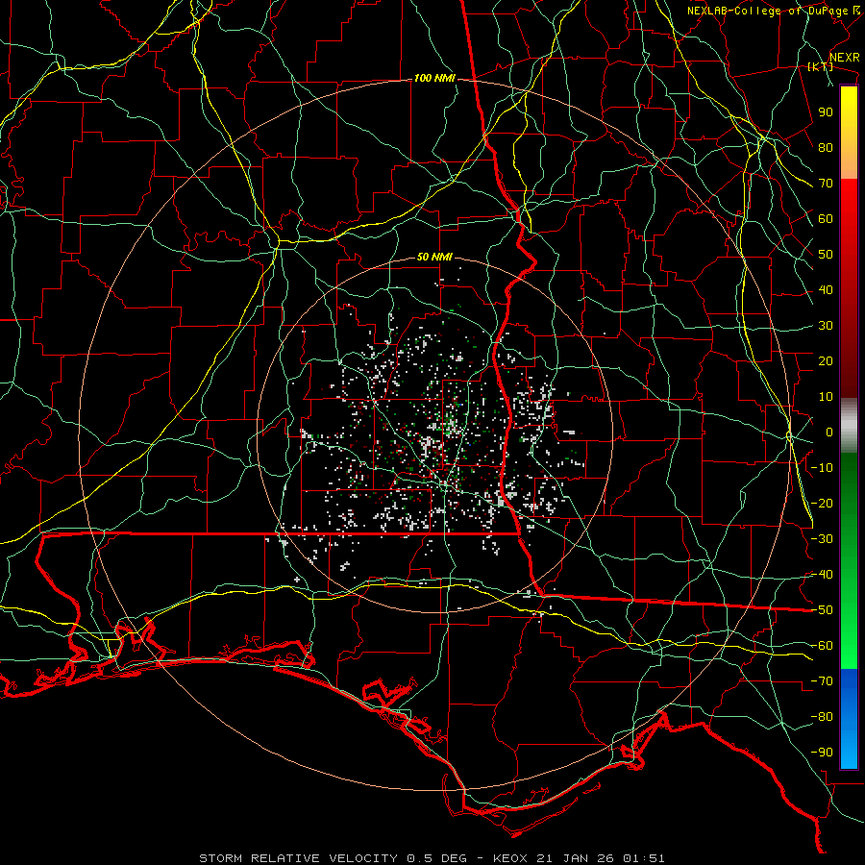Click the -30 value on velocity scale
Viewport: 865px width, 865px height.
[822, 539]
